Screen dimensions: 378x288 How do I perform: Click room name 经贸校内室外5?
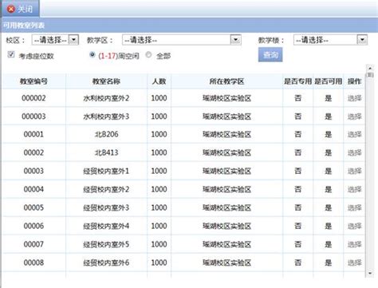[x=106, y=244]
